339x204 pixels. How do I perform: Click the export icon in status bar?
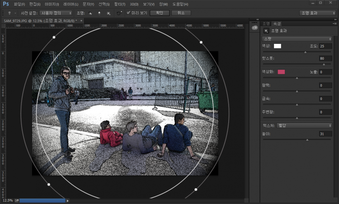tap(17, 200)
